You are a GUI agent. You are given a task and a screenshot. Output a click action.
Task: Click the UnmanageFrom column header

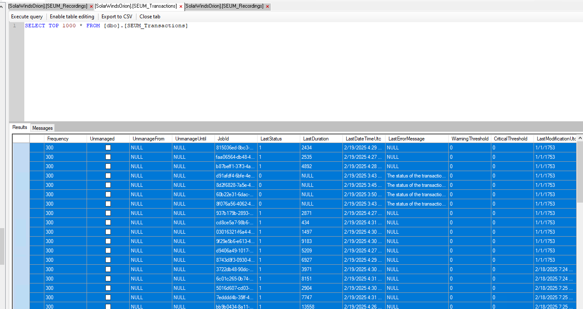point(151,139)
